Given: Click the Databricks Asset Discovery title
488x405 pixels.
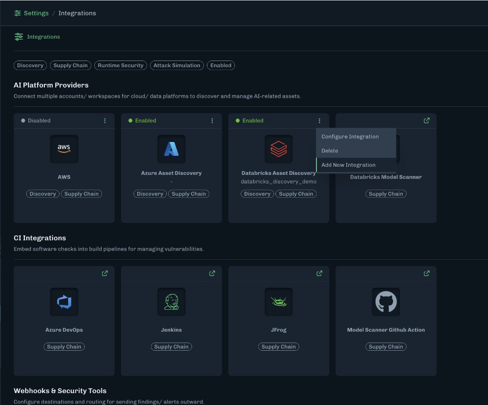Looking at the screenshot, I should 278,173.
